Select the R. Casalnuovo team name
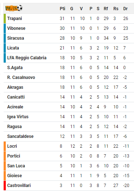134x195 pixels. pyautogui.click(x=21, y=77)
